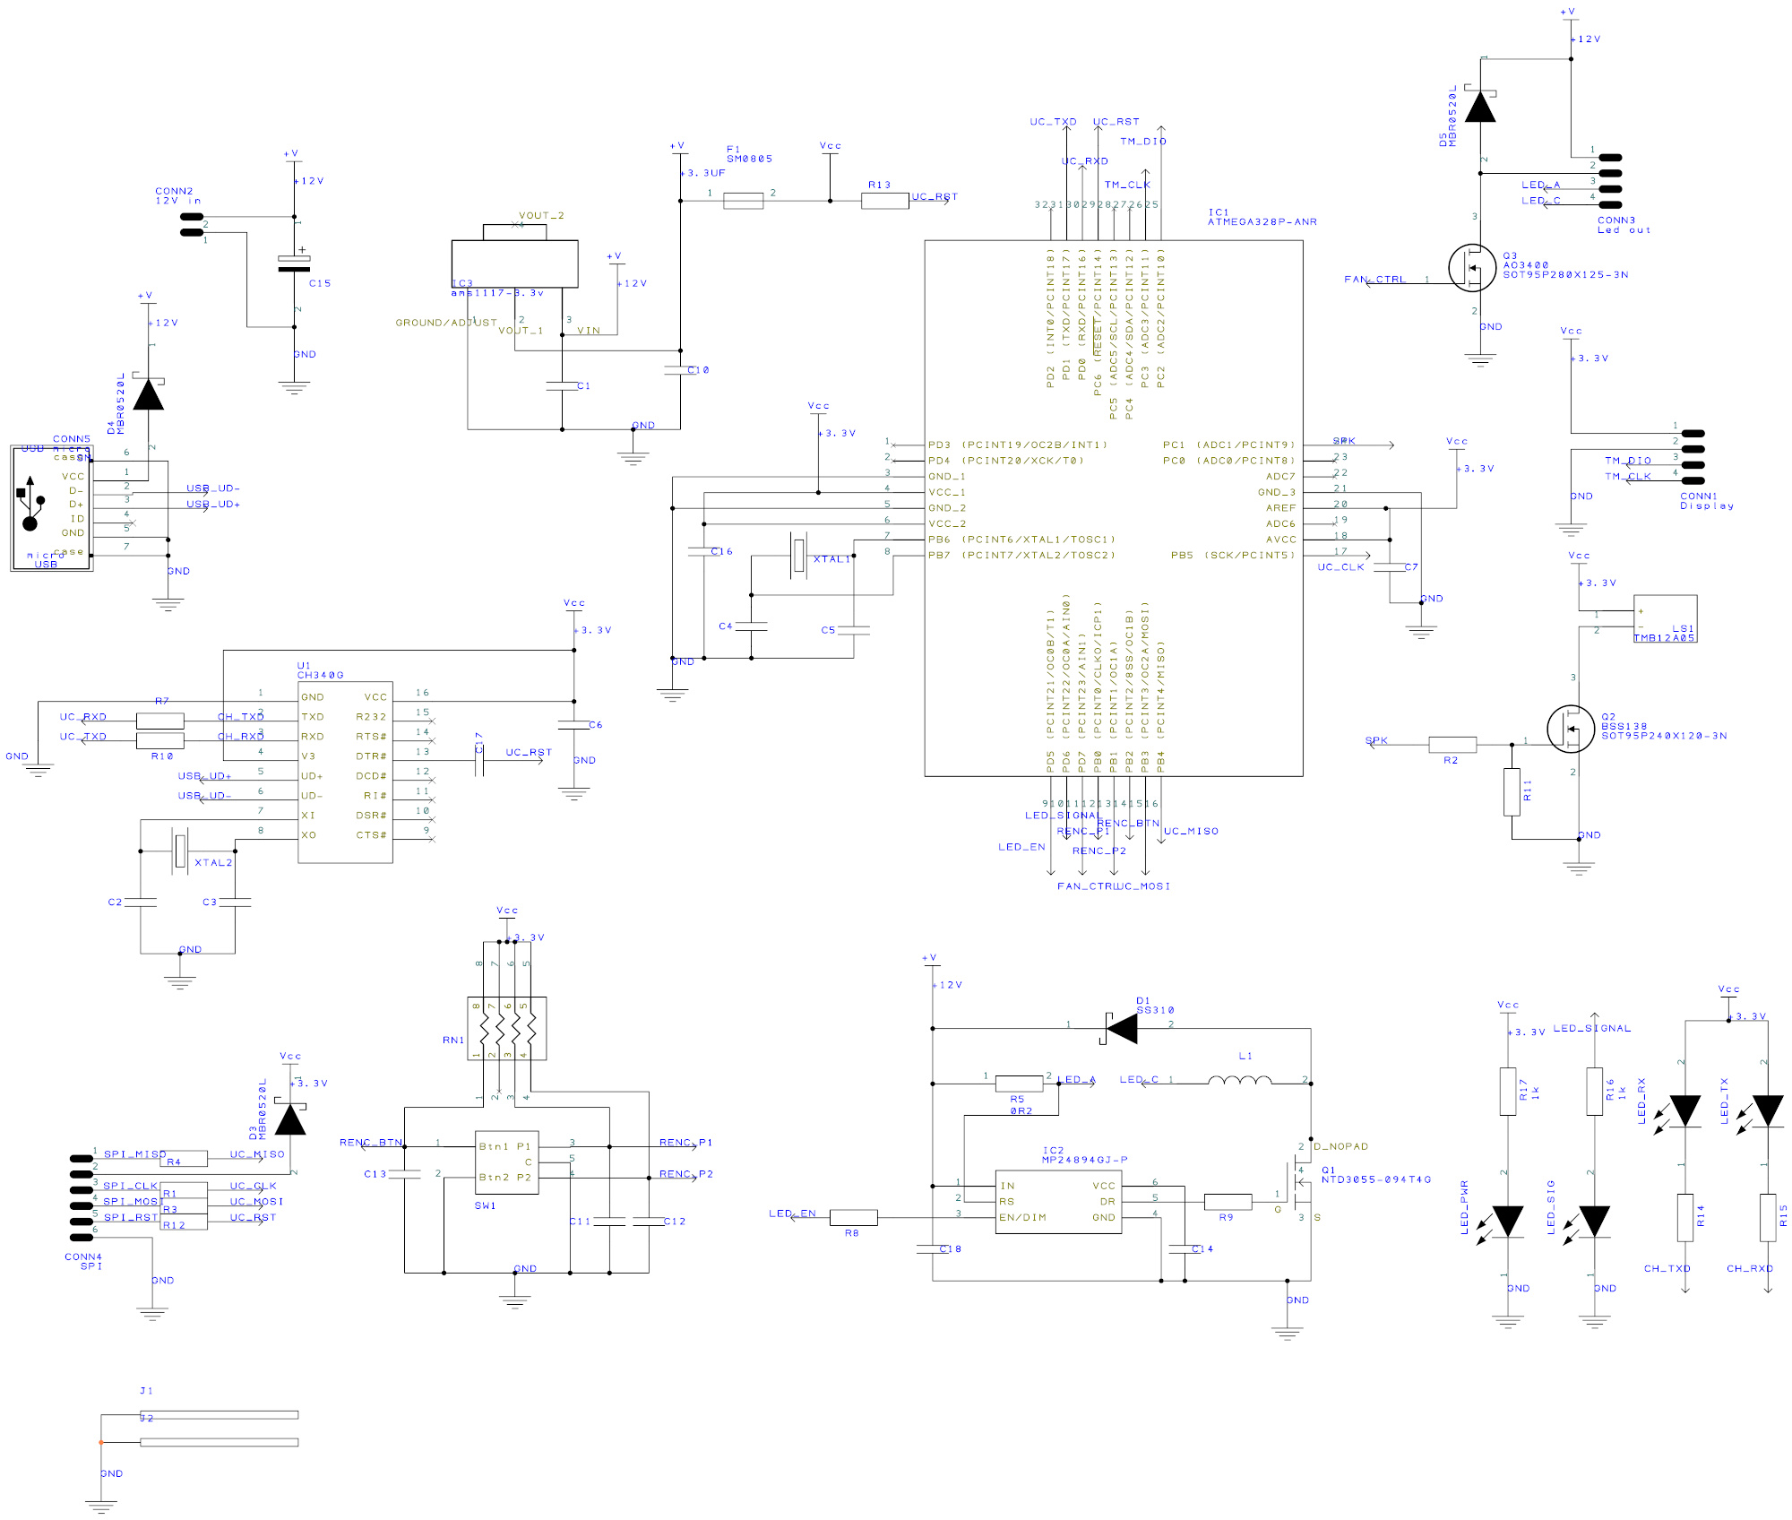The height and width of the screenshot is (1520, 1792).
Task: Click the D5 MBR0520L diode symbol
Action: 1479,106
